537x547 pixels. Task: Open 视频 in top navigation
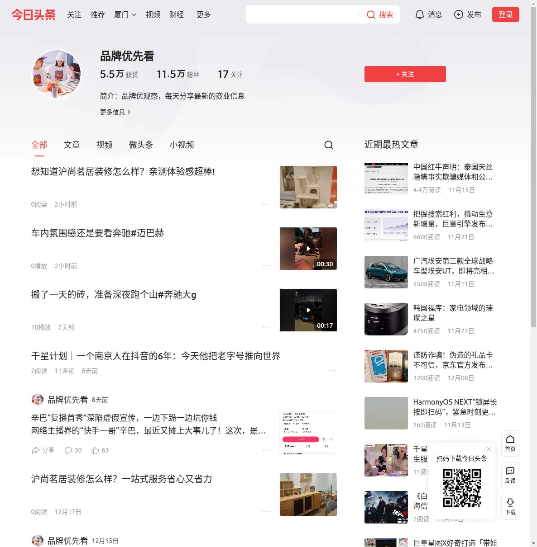[153, 15]
